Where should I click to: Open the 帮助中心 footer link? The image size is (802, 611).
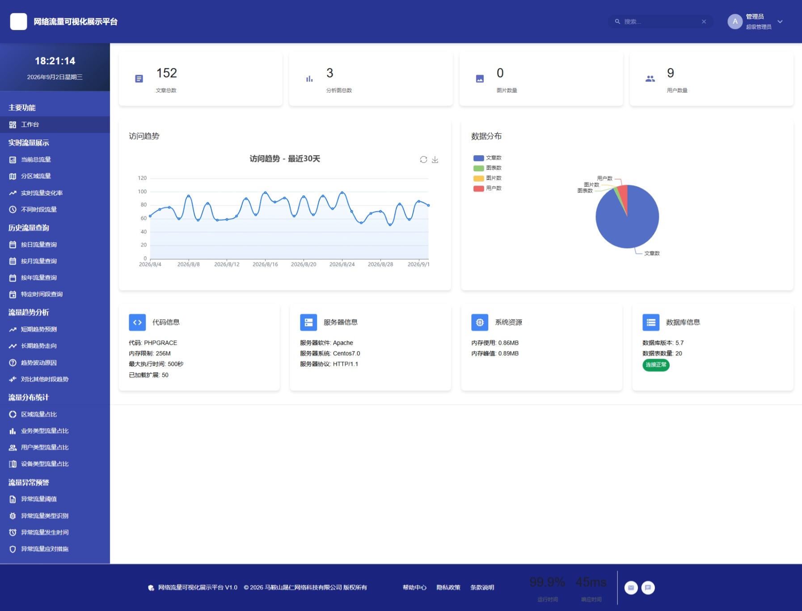click(414, 588)
